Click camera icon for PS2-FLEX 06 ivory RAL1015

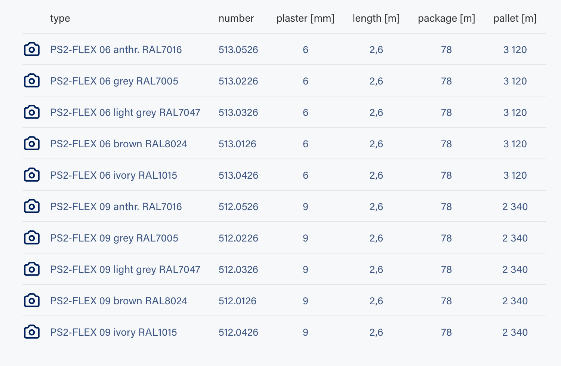(32, 175)
